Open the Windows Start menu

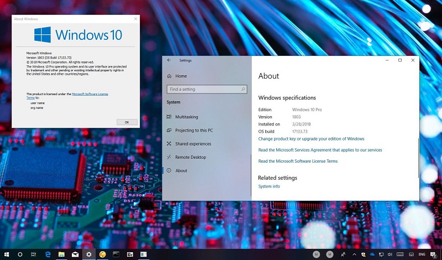coord(7,254)
